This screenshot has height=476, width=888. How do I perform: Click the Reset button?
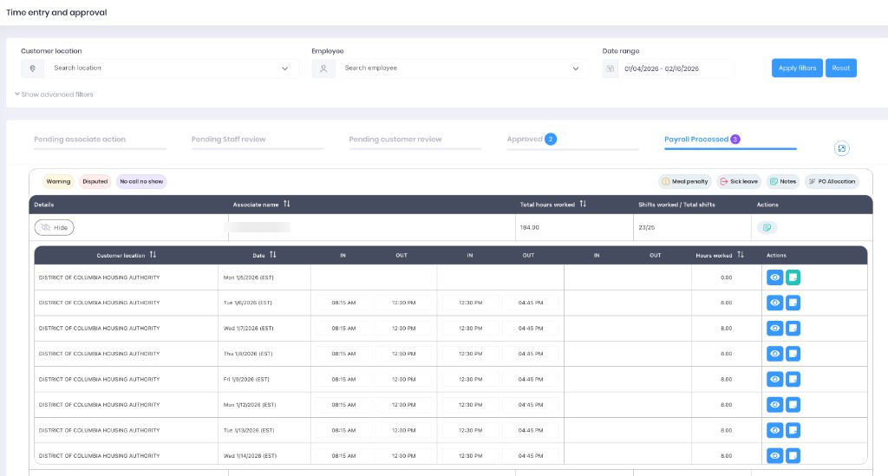pyautogui.click(x=840, y=68)
